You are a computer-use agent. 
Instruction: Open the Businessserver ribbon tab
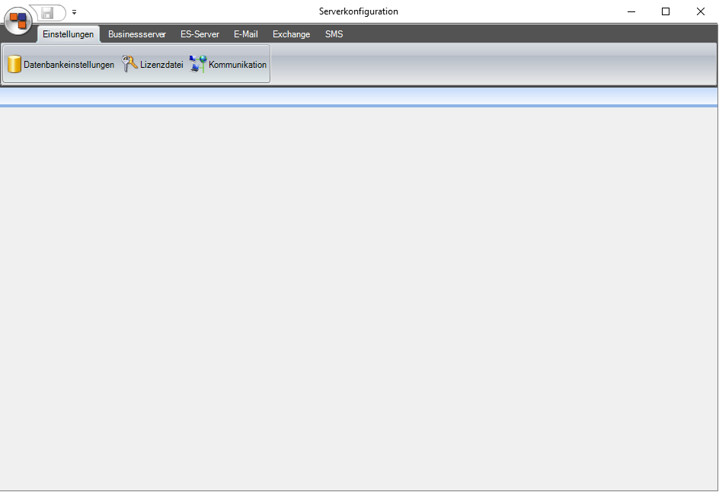[x=136, y=34]
